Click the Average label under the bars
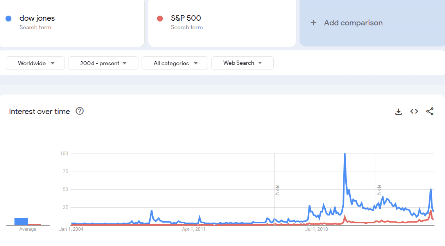Viewport: 445px width, 246px height. click(28, 229)
